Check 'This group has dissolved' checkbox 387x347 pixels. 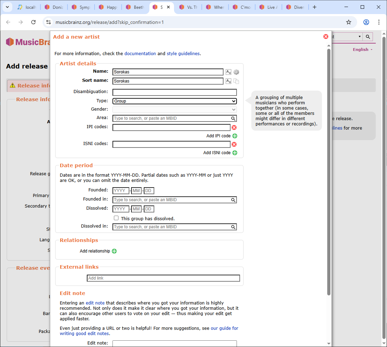click(116, 218)
